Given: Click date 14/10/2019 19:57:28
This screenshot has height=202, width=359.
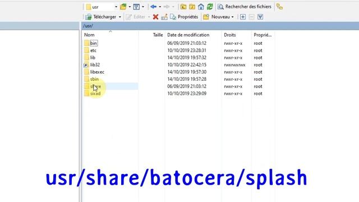Looking at the screenshot, I should [x=187, y=79].
